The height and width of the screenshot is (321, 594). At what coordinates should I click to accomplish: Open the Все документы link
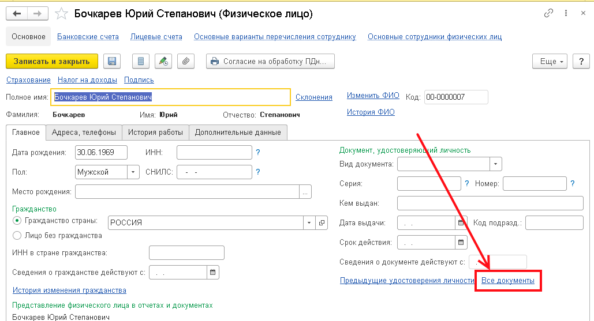(507, 281)
